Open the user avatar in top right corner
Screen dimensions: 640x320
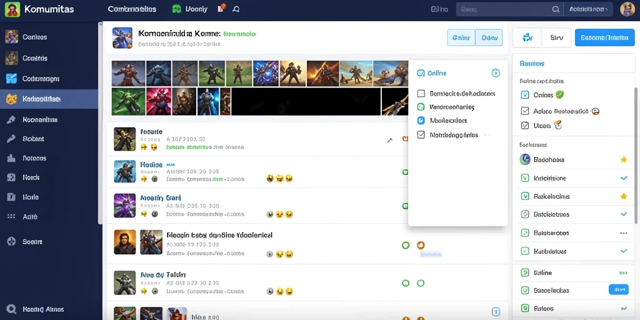[x=627, y=9]
